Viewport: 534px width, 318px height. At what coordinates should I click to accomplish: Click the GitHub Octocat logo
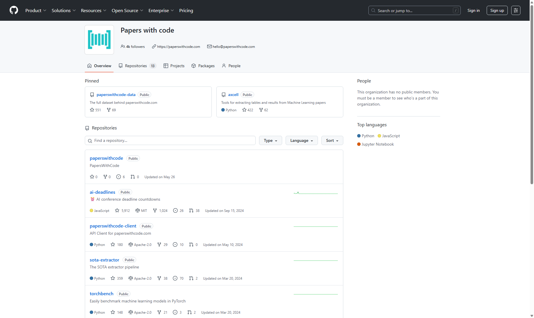pos(14,10)
